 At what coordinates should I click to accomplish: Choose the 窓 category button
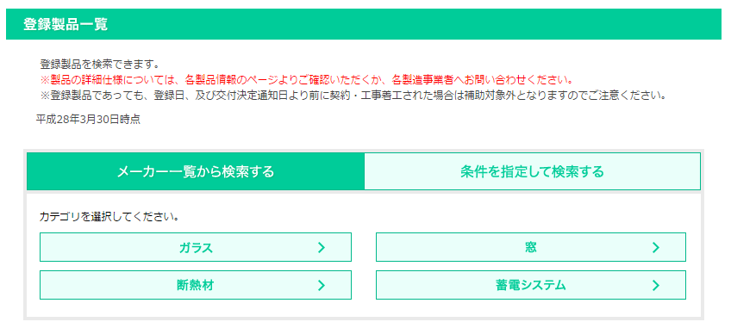pos(531,247)
